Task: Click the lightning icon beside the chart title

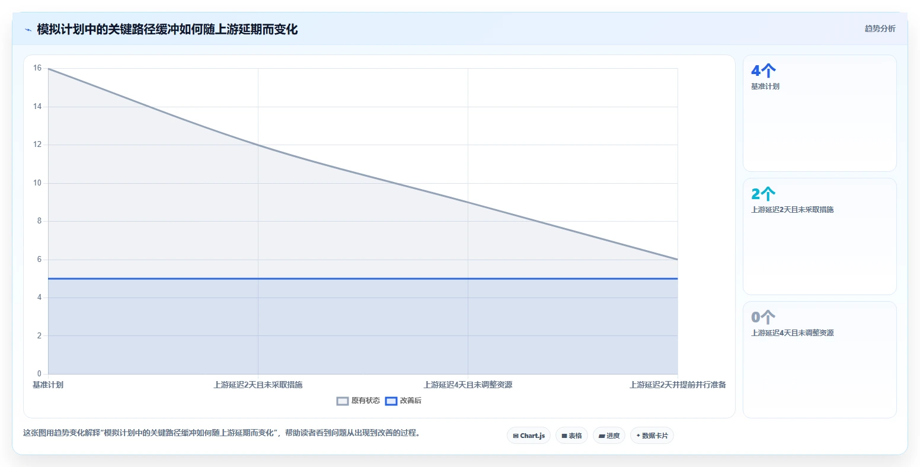Action: pos(28,30)
